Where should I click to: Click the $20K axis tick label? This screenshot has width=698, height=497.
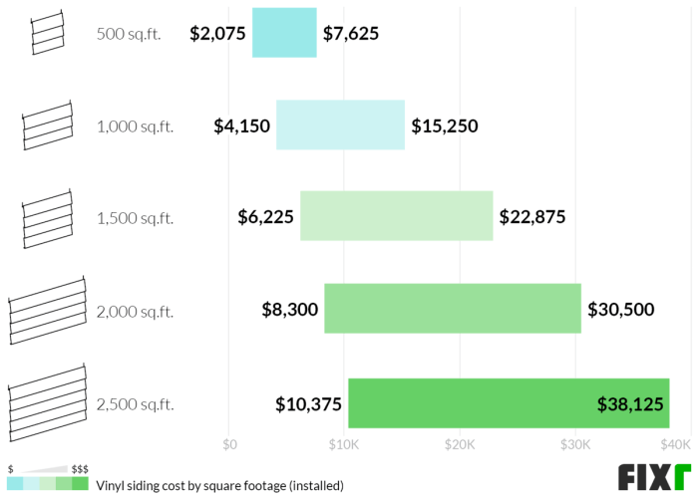tap(460, 444)
